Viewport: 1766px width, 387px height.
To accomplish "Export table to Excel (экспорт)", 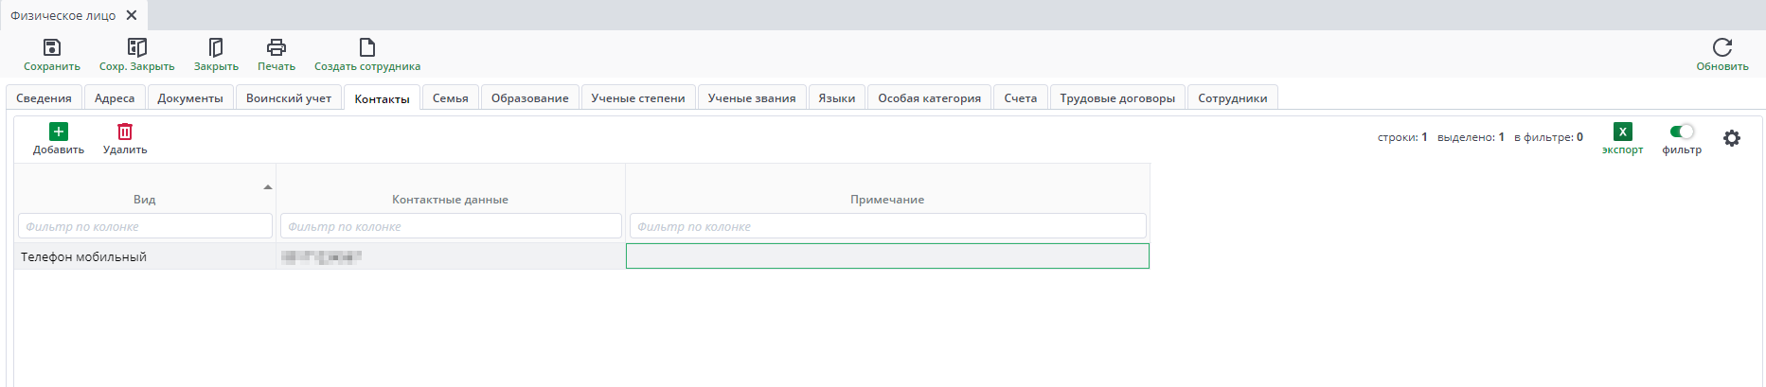I will coord(1622,132).
